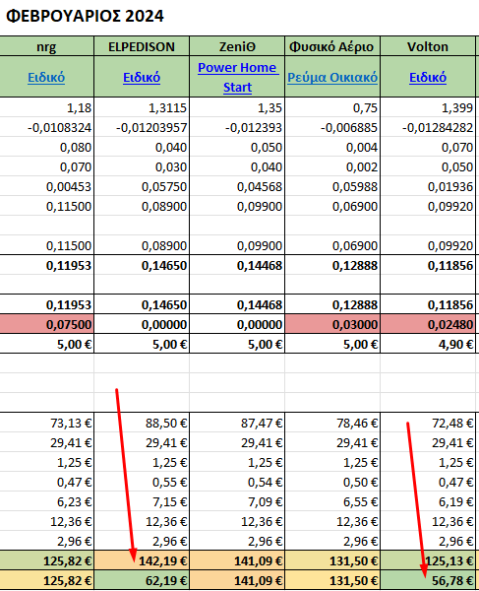The image size is (479, 591).
Task: Open the Ειδικό link under Volton
Action: pyautogui.click(x=428, y=77)
